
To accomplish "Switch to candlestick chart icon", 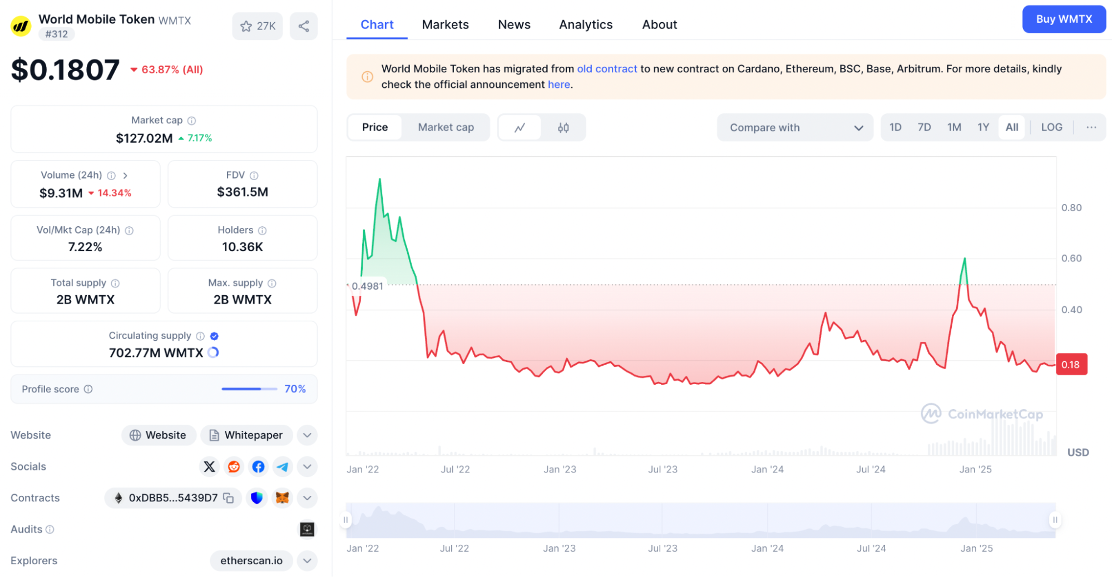I will [563, 128].
